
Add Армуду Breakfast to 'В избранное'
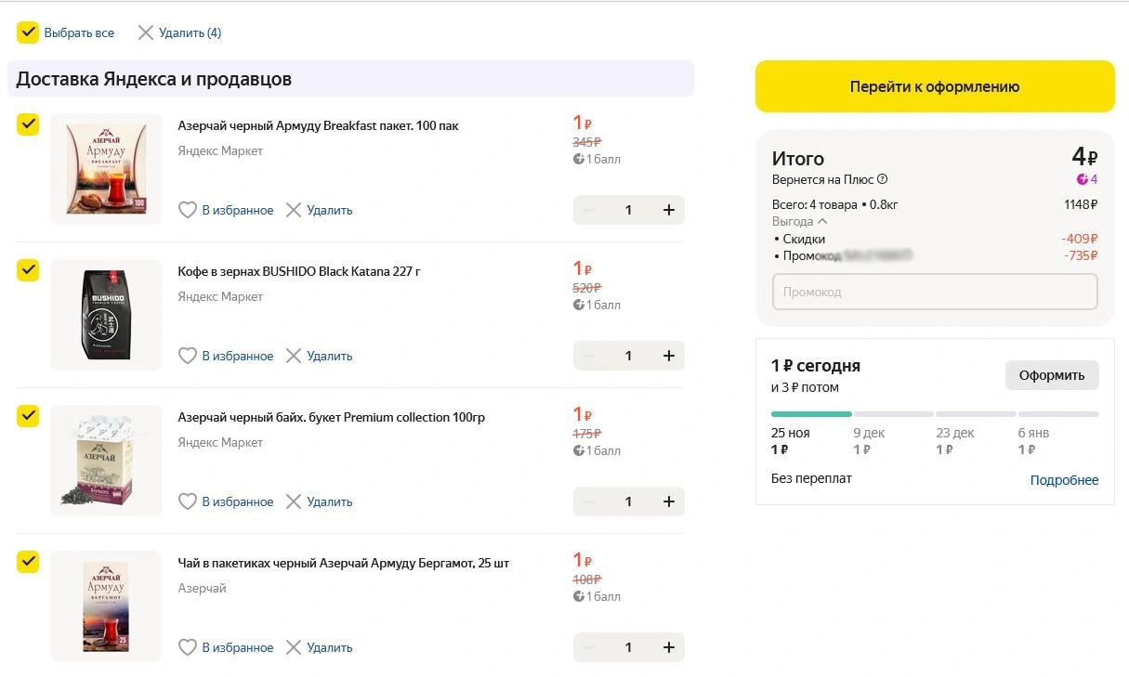click(x=238, y=210)
